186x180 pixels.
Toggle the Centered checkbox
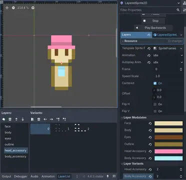click(x=155, y=83)
